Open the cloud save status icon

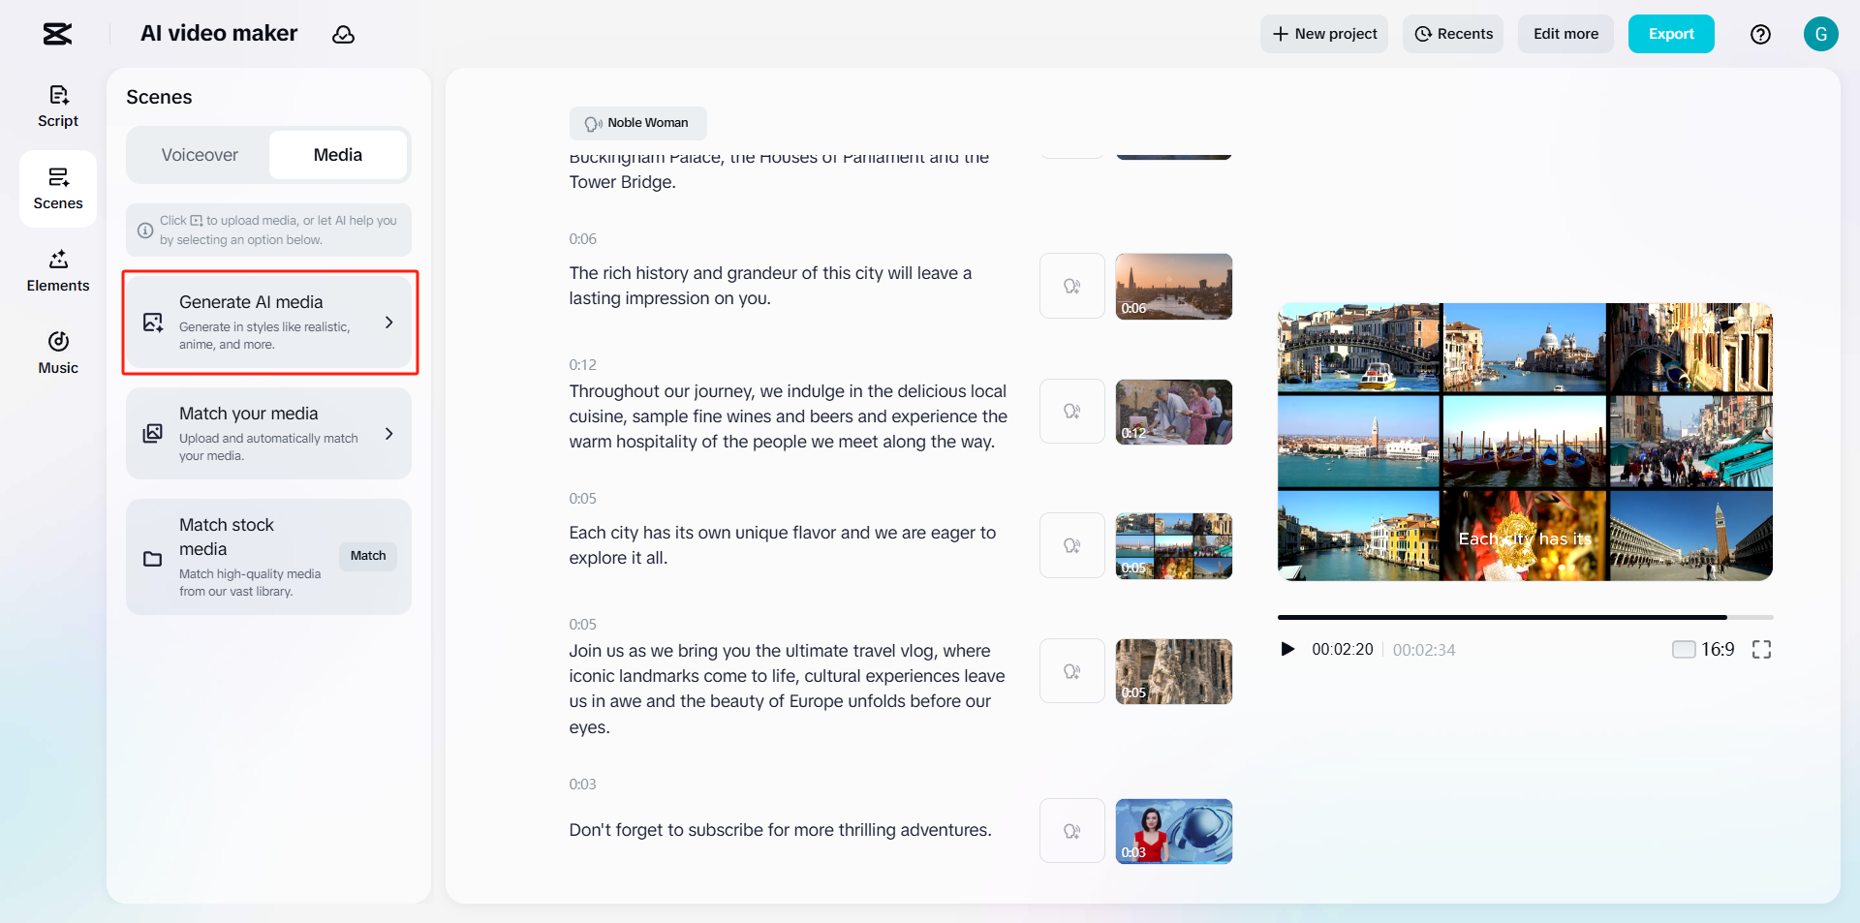pos(343,34)
